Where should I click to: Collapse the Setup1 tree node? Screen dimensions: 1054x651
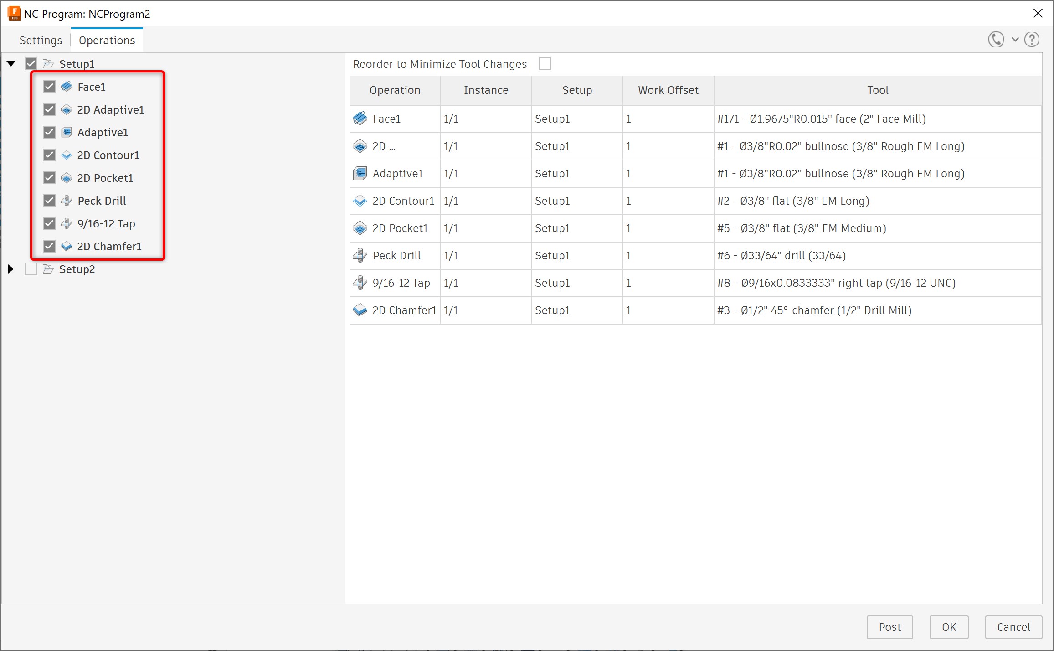(x=11, y=64)
